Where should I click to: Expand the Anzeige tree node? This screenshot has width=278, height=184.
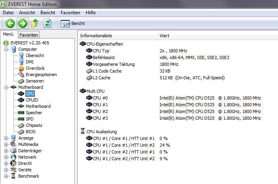tap(6, 138)
